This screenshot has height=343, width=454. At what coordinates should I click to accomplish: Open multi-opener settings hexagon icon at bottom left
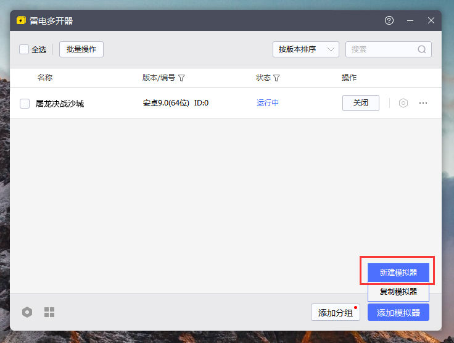pyautogui.click(x=27, y=312)
